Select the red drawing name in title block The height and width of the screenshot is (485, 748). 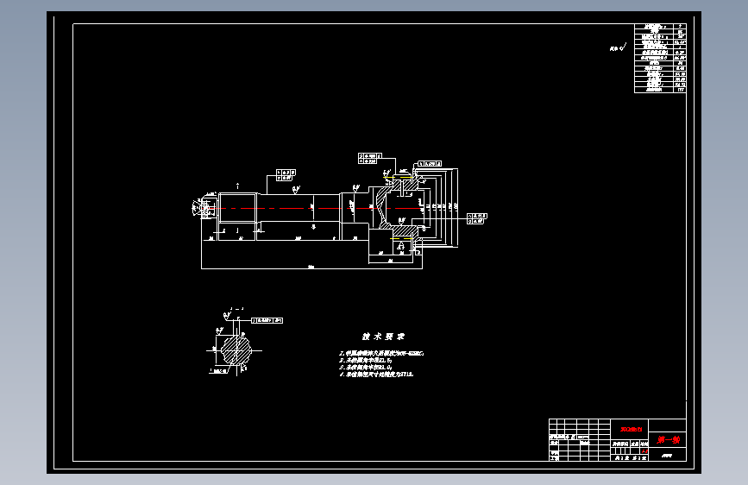(x=631, y=429)
